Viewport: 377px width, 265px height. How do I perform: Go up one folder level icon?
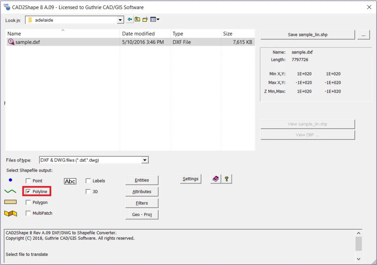pos(137,20)
